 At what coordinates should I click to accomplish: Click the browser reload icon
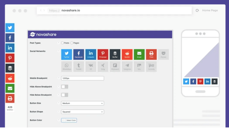click(197, 11)
